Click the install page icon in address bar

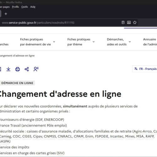[x=129, y=23]
